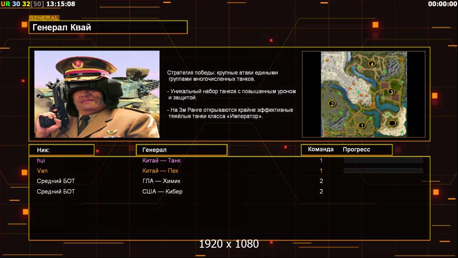Click the 'Прогресс' column header
Image resolution: width=458 pixels, height=258 pixels.
356,149
